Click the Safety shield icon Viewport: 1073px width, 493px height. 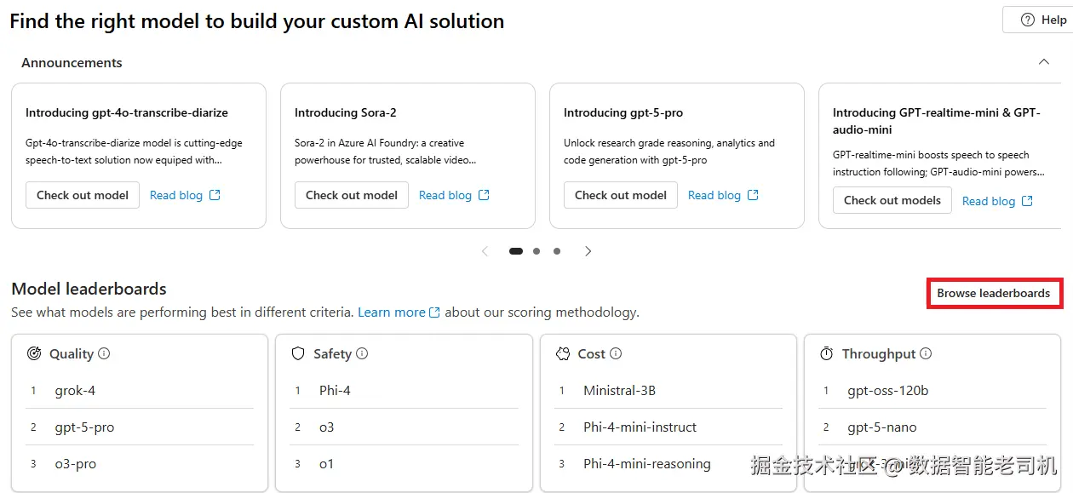coord(298,353)
